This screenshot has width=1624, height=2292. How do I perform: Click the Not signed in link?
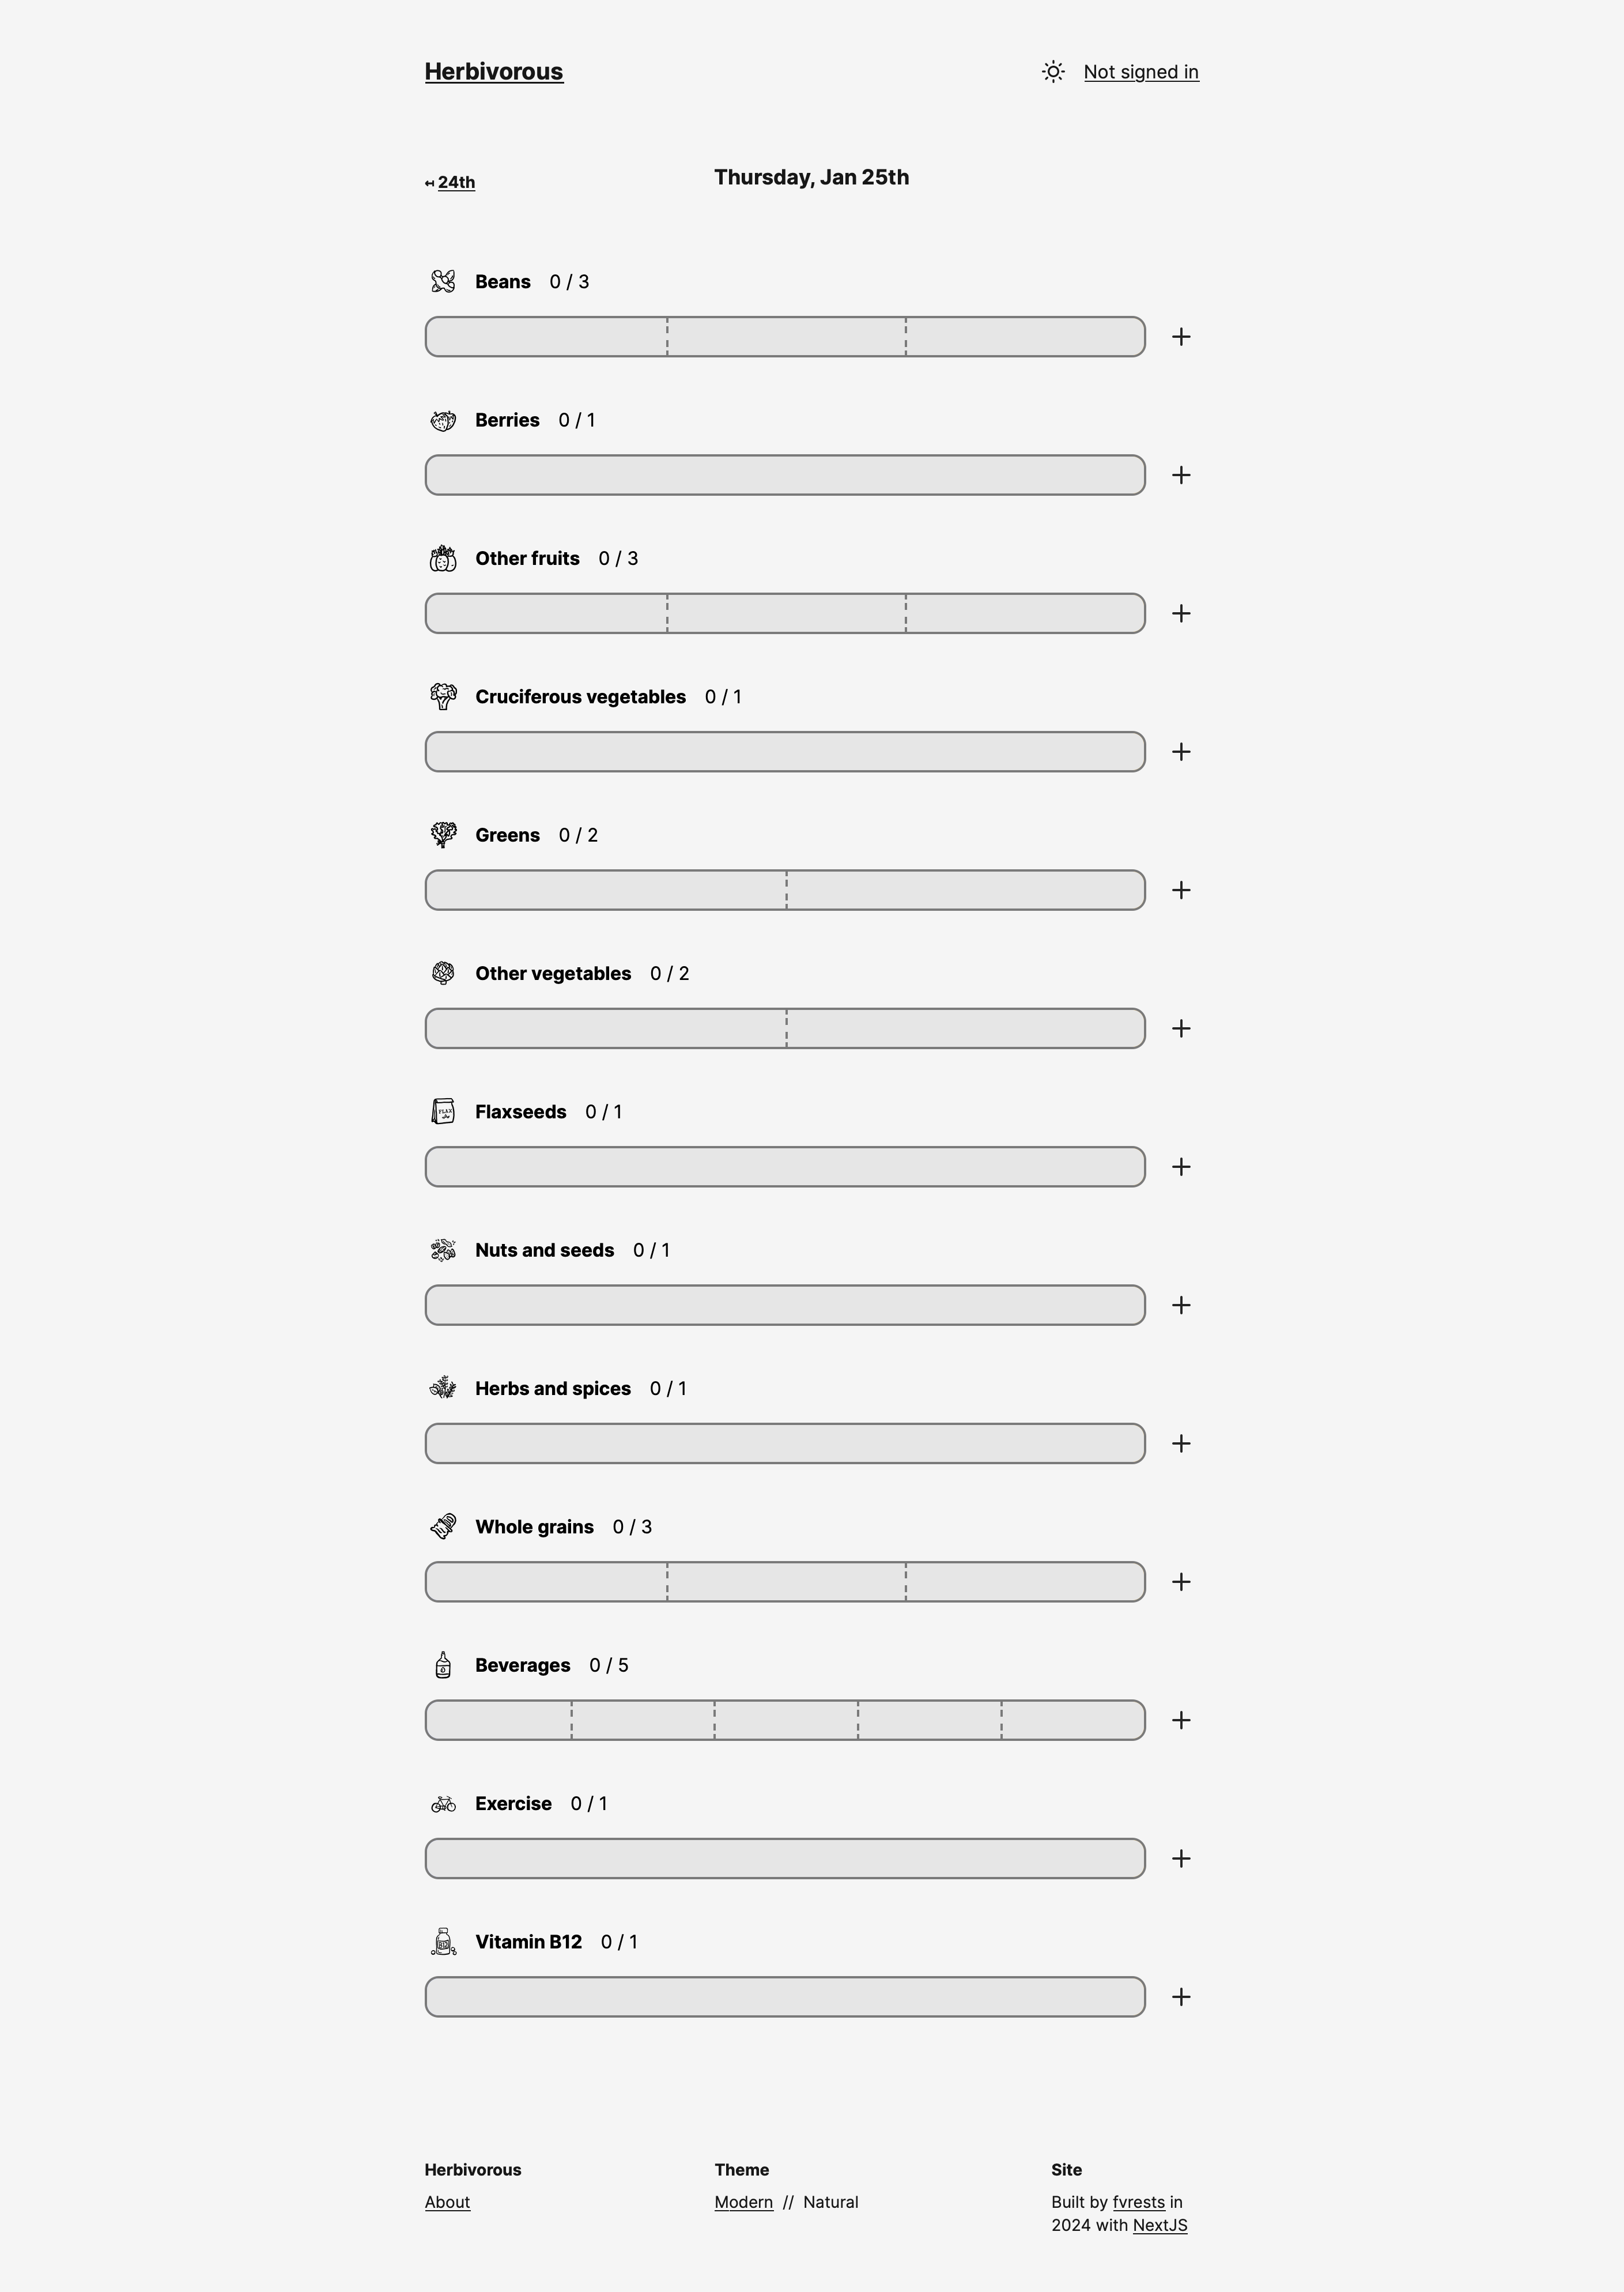click(1141, 72)
